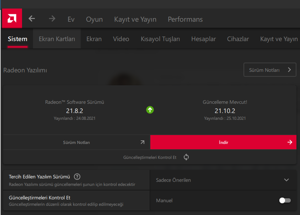This screenshot has height=215, width=300.
Task: Click the Radeon Software Sürümü label
Action: [74, 102]
